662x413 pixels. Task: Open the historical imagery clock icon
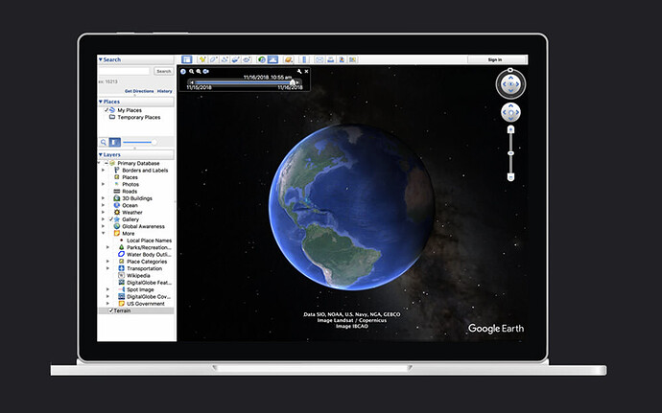(262, 59)
